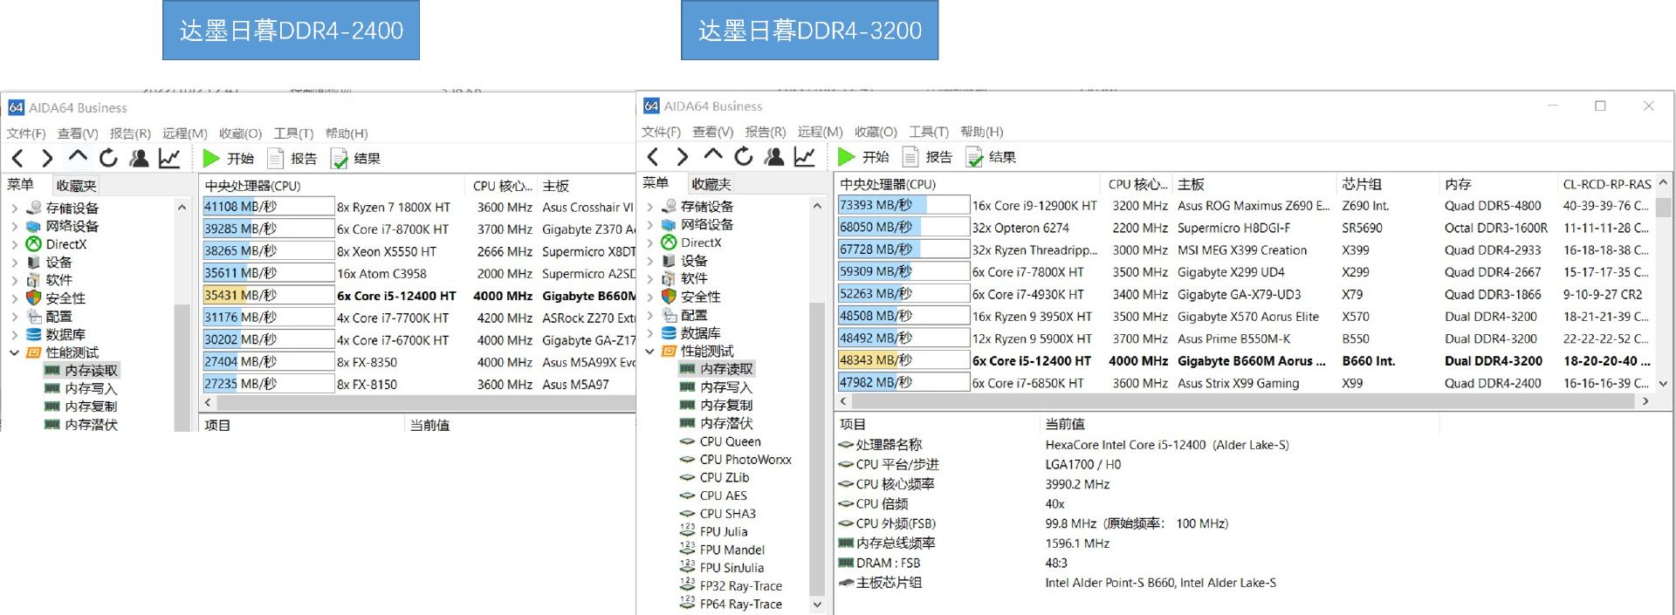Click the forward arrow in left AIDA64 window
Image resolution: width=1676 pixels, height=615 pixels.
[x=47, y=158]
